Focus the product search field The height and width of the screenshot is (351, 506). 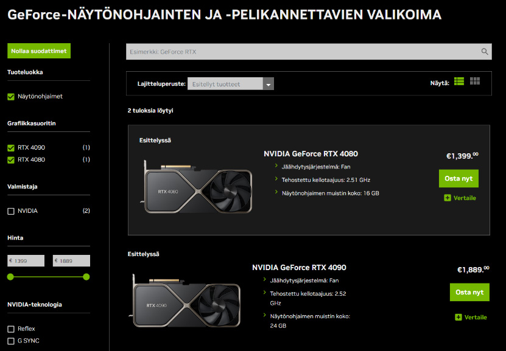[x=309, y=52]
